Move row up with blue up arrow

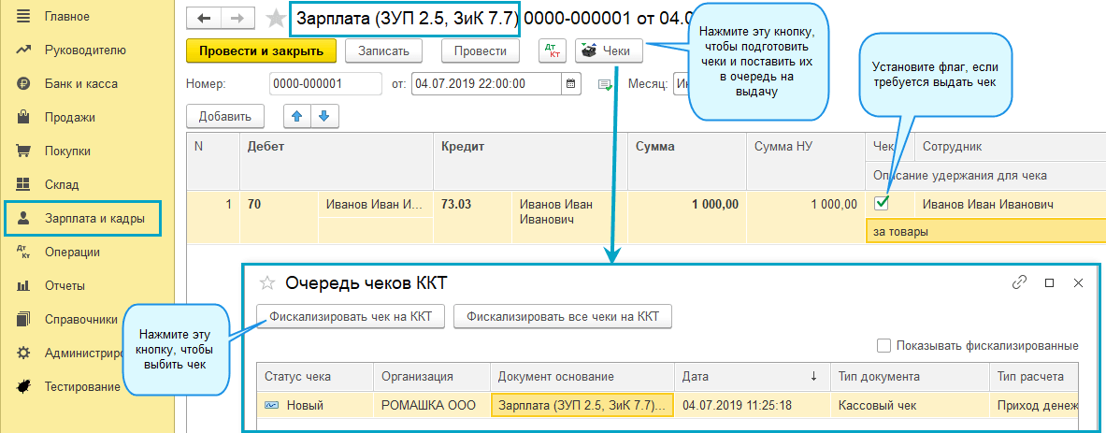click(298, 116)
